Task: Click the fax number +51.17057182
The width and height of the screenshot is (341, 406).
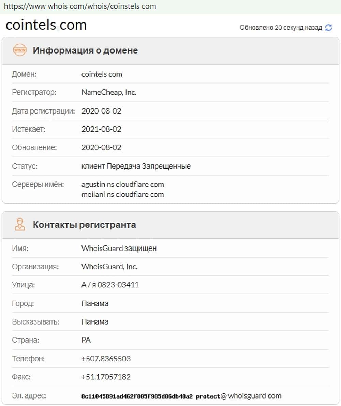Action: (106, 377)
